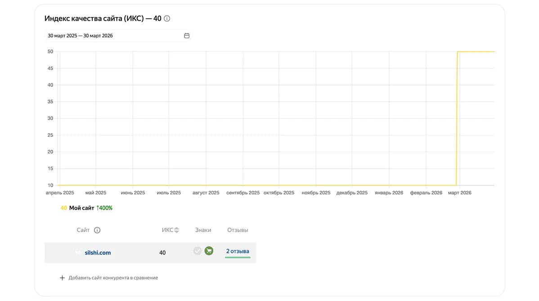Open the 2 отзыва reviews link
The width and height of the screenshot is (539, 301).
point(238,251)
